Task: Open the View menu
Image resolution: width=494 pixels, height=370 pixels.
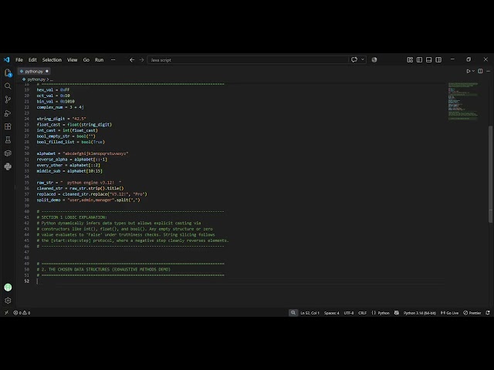Action: (72, 60)
